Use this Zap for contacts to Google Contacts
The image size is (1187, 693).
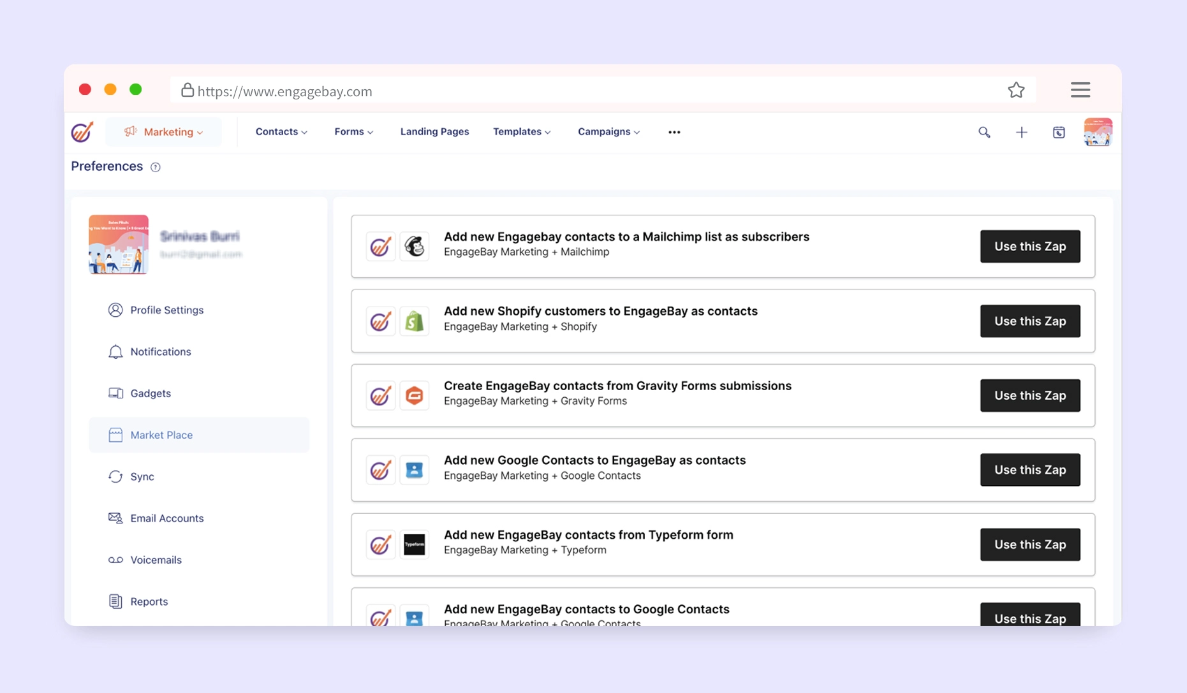(1030, 615)
